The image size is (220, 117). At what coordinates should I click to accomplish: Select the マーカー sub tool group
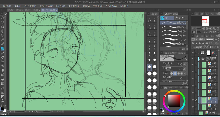[x=181, y=18]
